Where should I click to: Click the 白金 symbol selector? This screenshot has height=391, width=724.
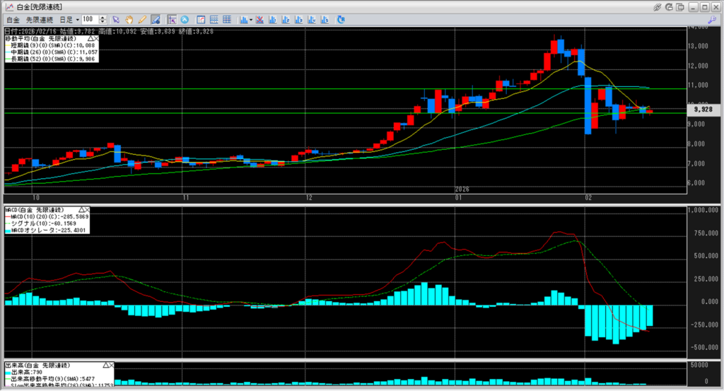(13, 19)
